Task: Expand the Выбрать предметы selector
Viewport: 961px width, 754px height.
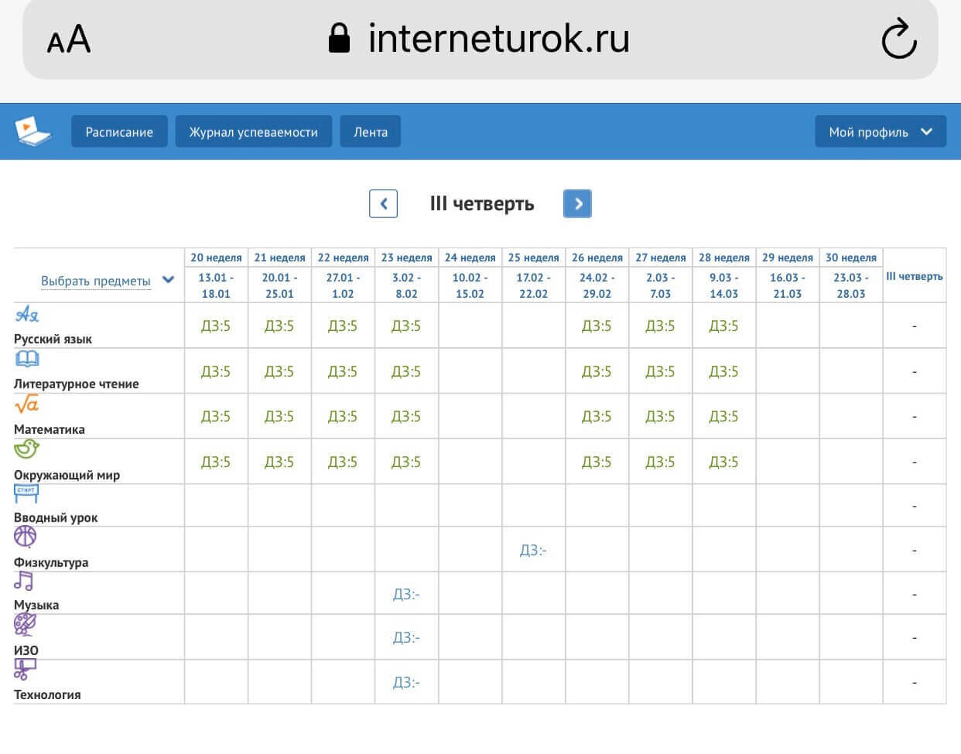Action: click(107, 281)
